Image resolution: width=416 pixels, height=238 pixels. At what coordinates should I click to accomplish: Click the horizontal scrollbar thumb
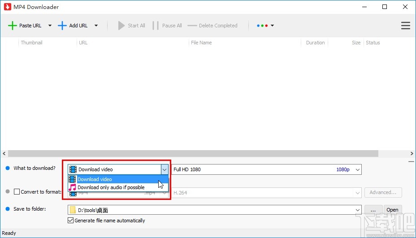coord(193,153)
